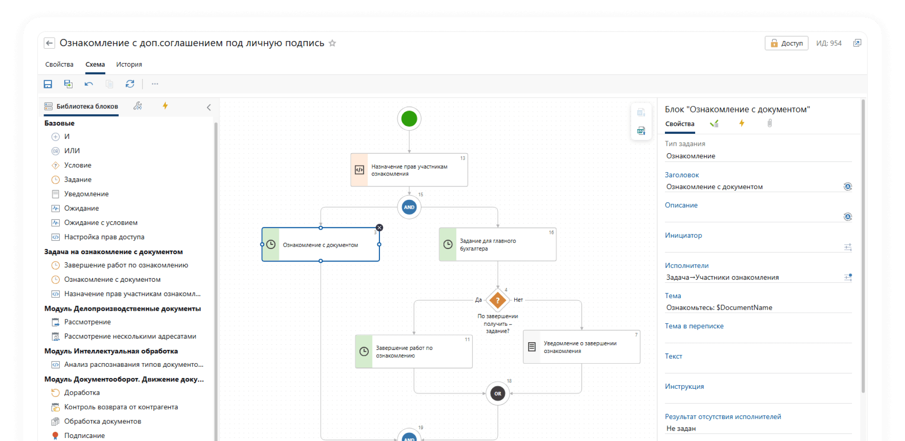Refresh the scheme using the toolbar icon

coord(130,84)
